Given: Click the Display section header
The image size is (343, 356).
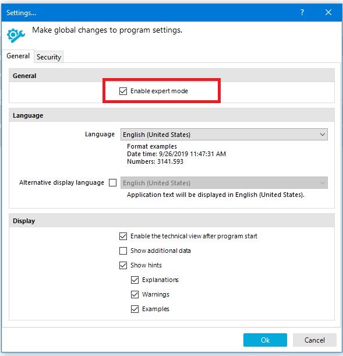Looking at the screenshot, I should coord(172,221).
